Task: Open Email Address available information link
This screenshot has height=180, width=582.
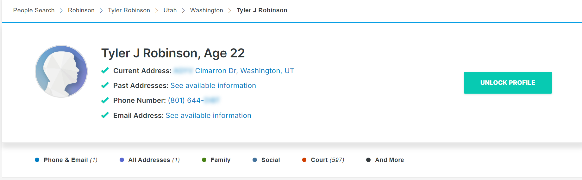Action: pyautogui.click(x=208, y=115)
